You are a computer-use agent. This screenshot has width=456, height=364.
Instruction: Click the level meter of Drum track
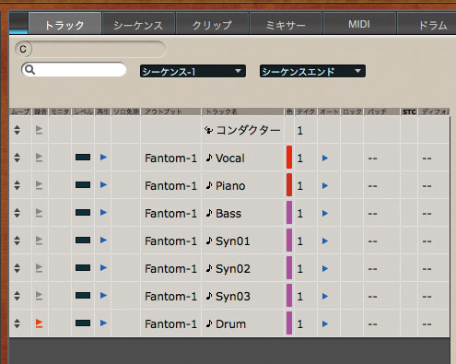[x=83, y=323]
